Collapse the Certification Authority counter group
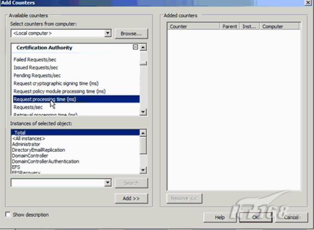This screenshot has width=314, height=230. (136, 47)
